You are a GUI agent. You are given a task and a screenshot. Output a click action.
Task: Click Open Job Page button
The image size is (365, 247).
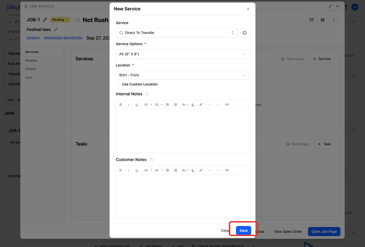pyautogui.click(x=324, y=232)
